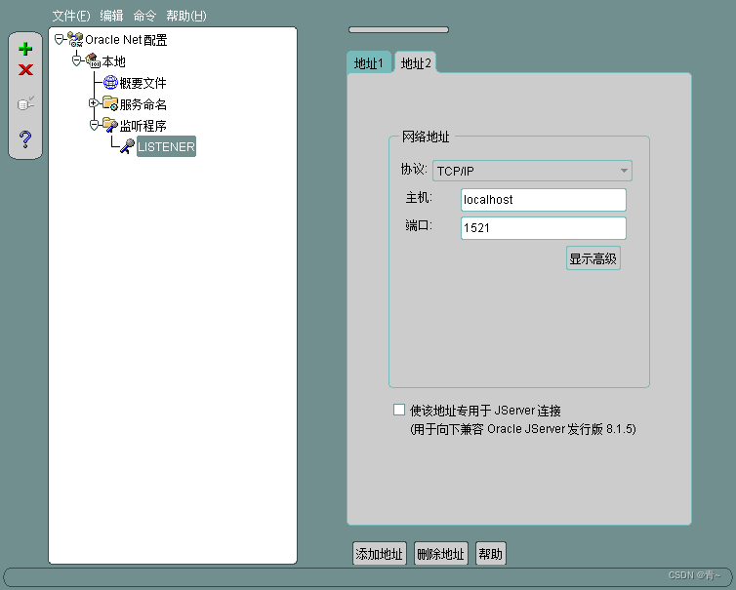Screen dimensions: 736x590
Task: Switch to the 地址2 tab
Action: (416, 62)
